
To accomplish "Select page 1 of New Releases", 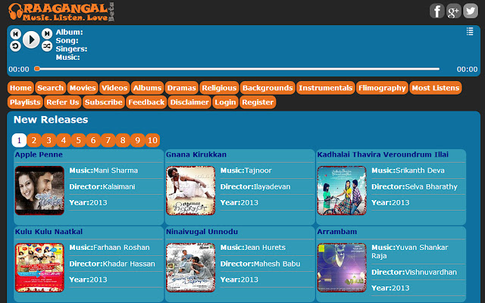I will [19, 140].
